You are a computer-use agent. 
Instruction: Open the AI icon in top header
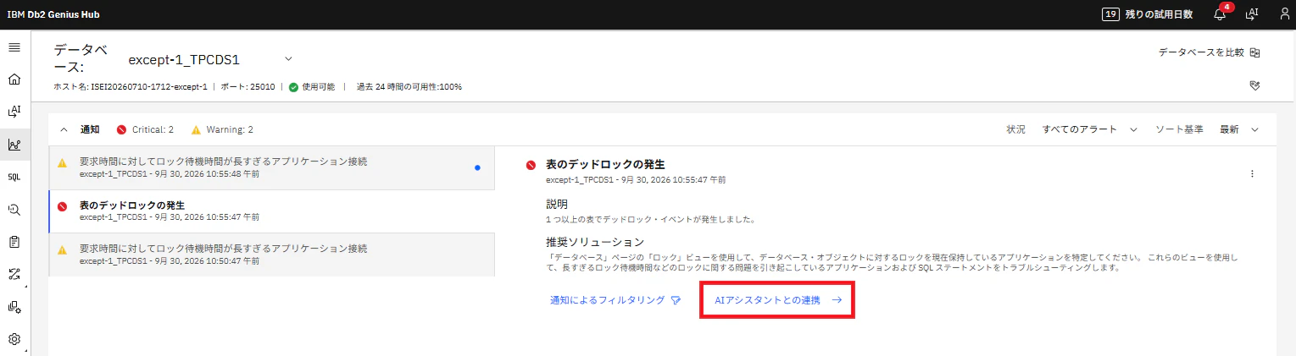pyautogui.click(x=1251, y=14)
